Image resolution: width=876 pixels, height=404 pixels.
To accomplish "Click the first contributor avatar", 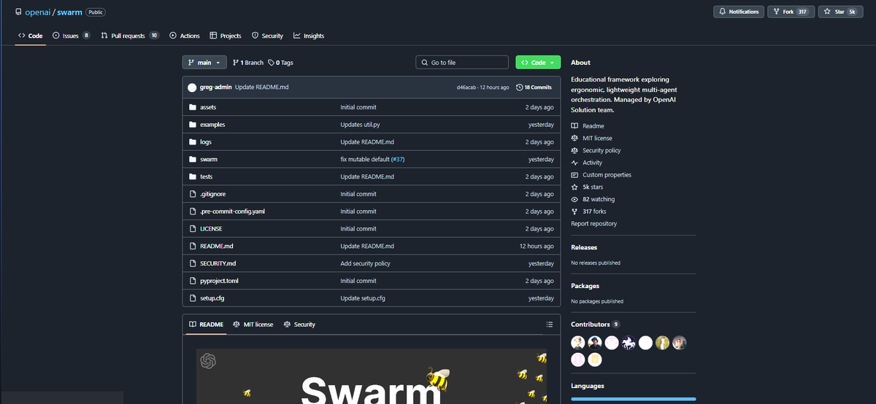I will pyautogui.click(x=577, y=343).
